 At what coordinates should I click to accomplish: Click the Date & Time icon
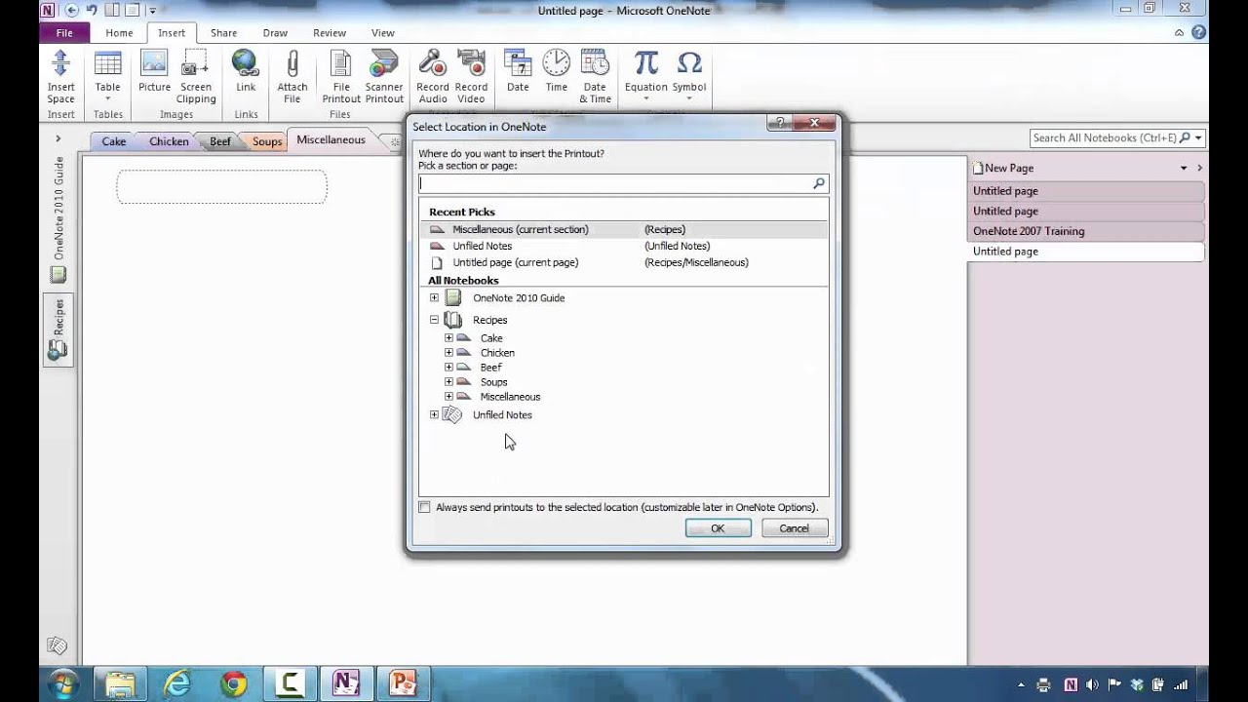[595, 77]
